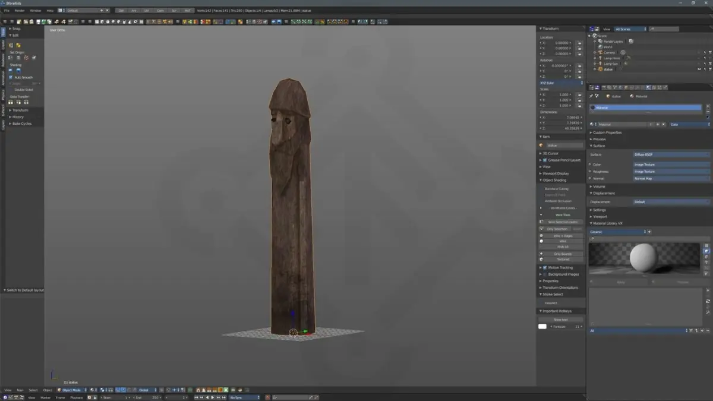Click the lock icon beside Location X
Image resolution: width=713 pixels, height=401 pixels.
pyautogui.click(x=579, y=43)
